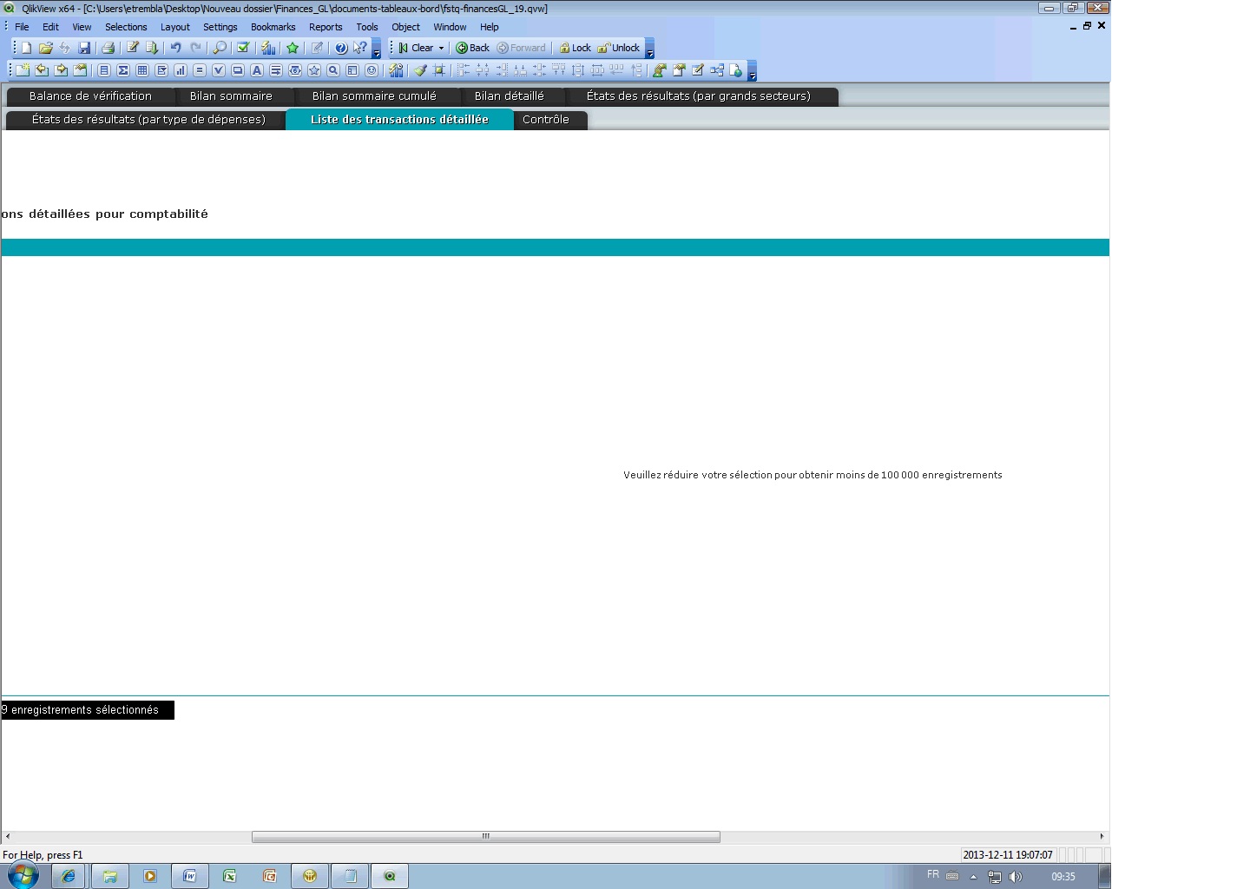This screenshot has height=889, width=1250.
Task: Expand the Design toolbar options arrow
Action: (753, 71)
